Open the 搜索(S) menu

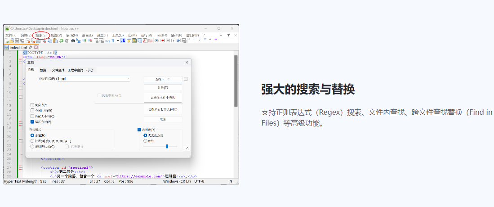40,35
